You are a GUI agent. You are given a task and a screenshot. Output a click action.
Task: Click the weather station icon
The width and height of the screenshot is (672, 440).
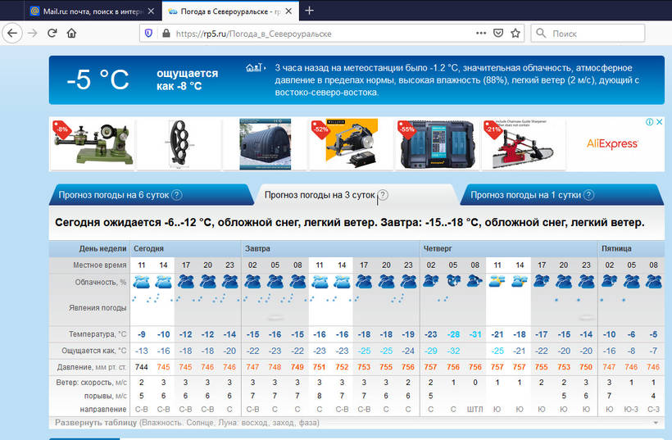coord(255,68)
